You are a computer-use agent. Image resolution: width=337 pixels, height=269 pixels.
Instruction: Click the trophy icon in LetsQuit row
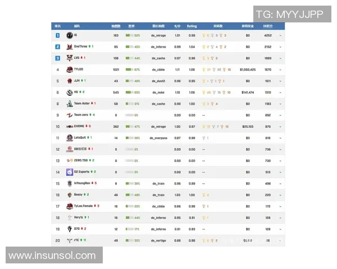[204, 138]
